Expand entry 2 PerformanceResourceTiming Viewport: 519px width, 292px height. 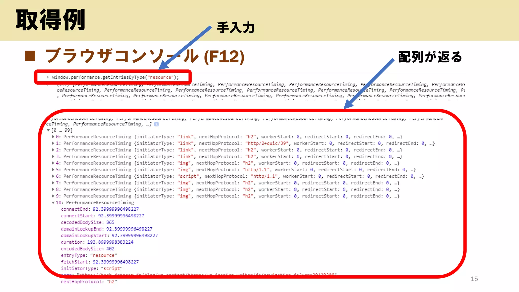(x=53, y=150)
